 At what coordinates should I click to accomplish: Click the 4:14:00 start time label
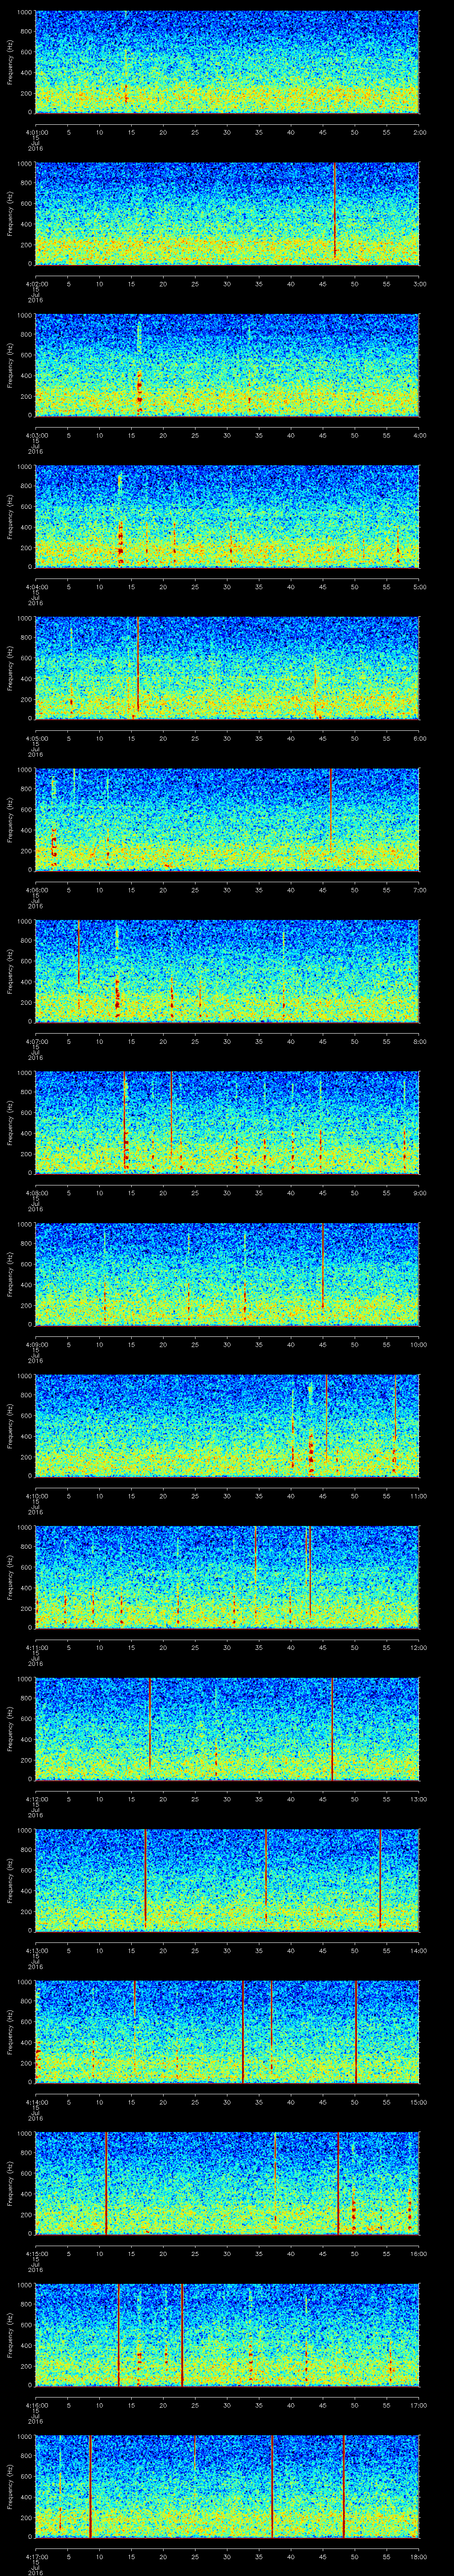[x=36, y=2101]
